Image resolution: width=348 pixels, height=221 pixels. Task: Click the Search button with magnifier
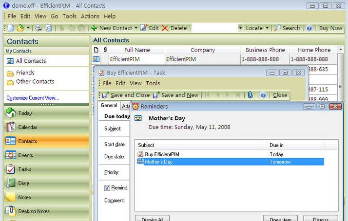(287, 28)
